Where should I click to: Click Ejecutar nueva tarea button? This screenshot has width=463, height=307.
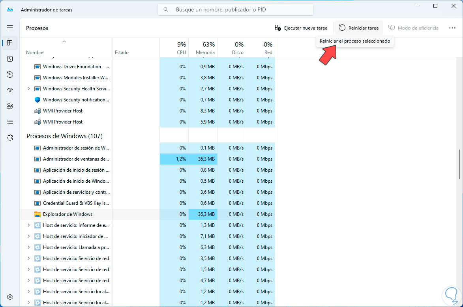[x=301, y=28]
